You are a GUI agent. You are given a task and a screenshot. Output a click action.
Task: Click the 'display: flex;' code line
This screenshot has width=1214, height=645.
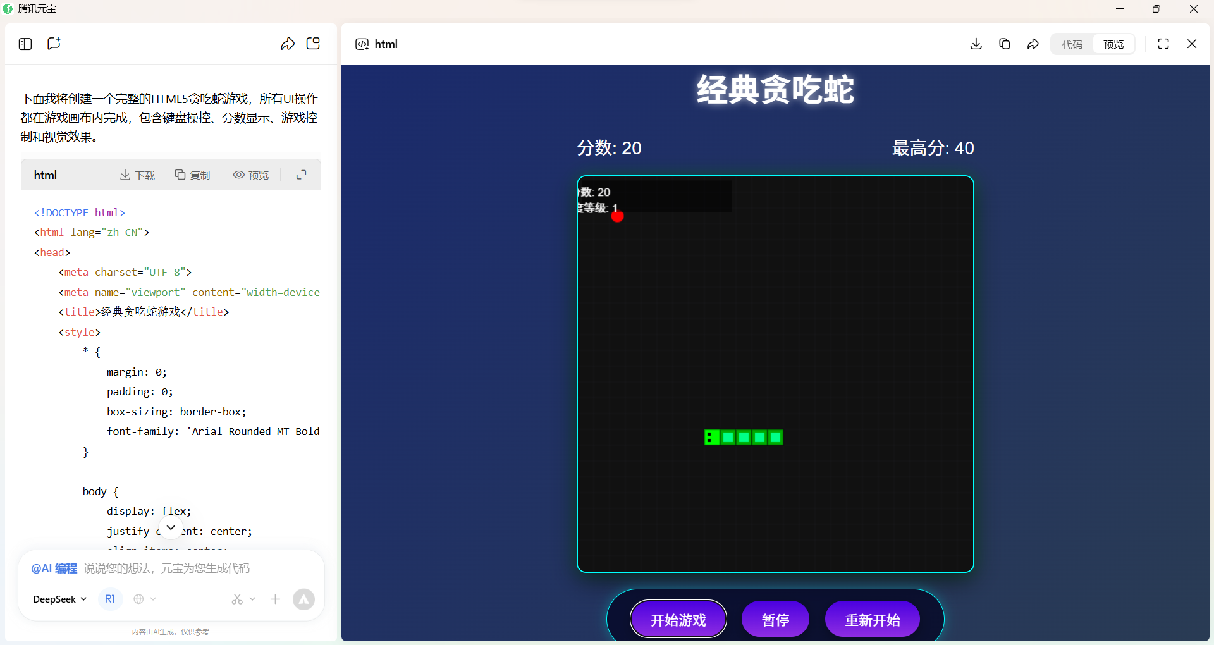click(149, 511)
